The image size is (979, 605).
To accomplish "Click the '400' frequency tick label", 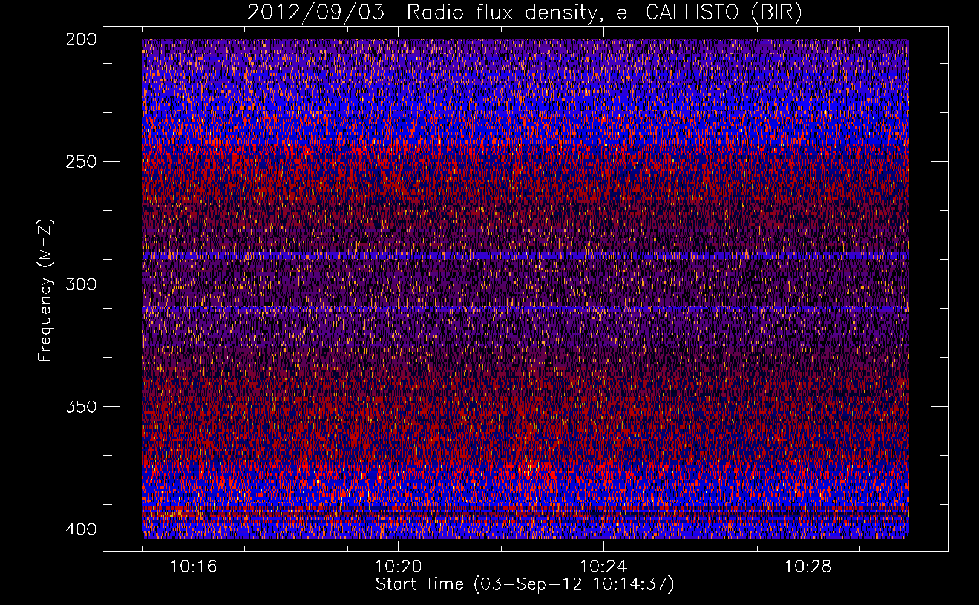I will (80, 529).
